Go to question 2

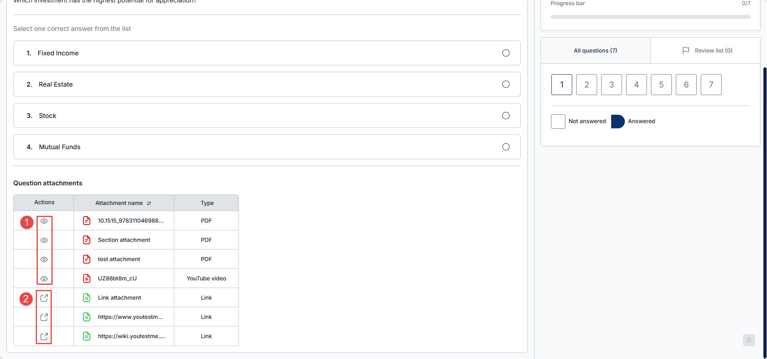pos(586,85)
